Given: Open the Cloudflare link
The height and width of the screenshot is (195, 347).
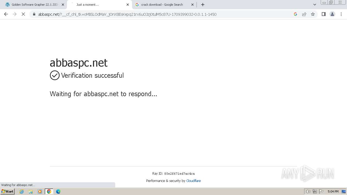Looking at the screenshot, I should point(193,181).
